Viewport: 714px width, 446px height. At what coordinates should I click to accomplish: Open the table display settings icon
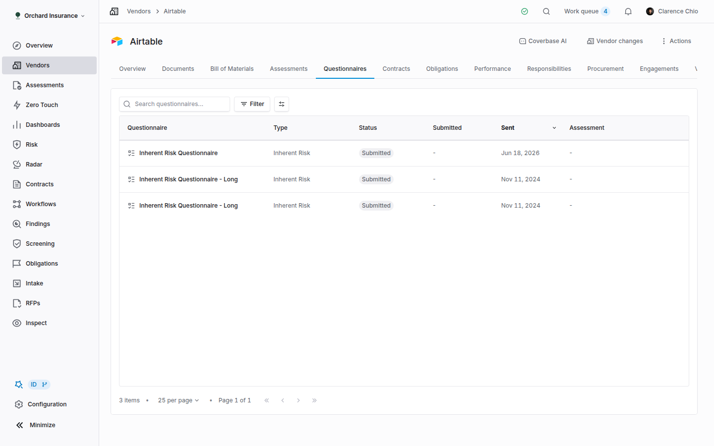(282, 104)
